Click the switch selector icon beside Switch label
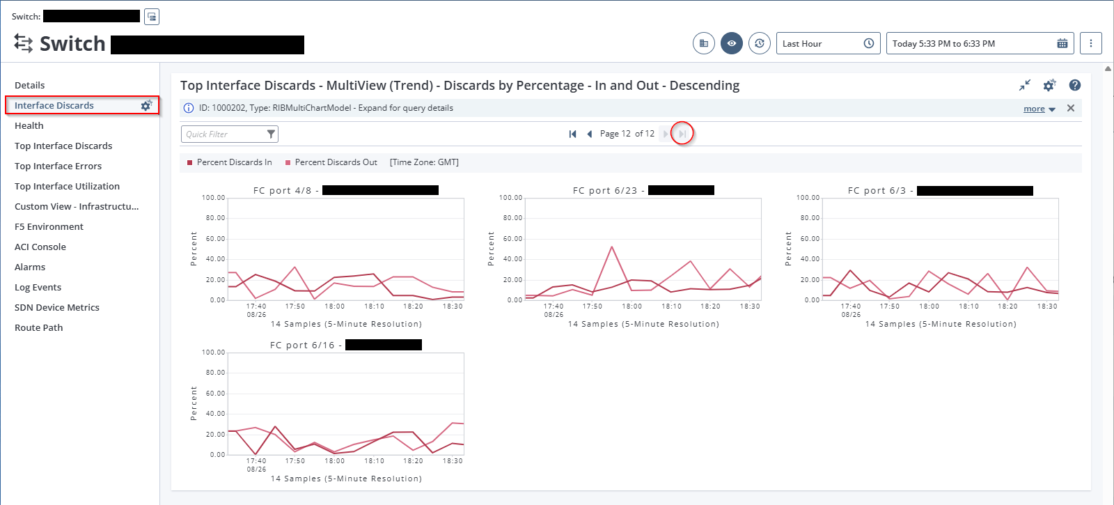 [x=152, y=17]
